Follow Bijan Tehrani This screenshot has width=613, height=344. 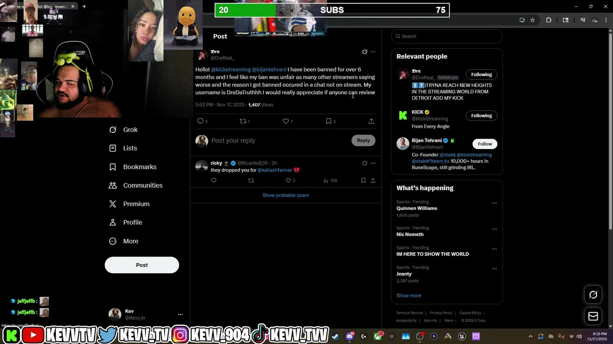485,144
